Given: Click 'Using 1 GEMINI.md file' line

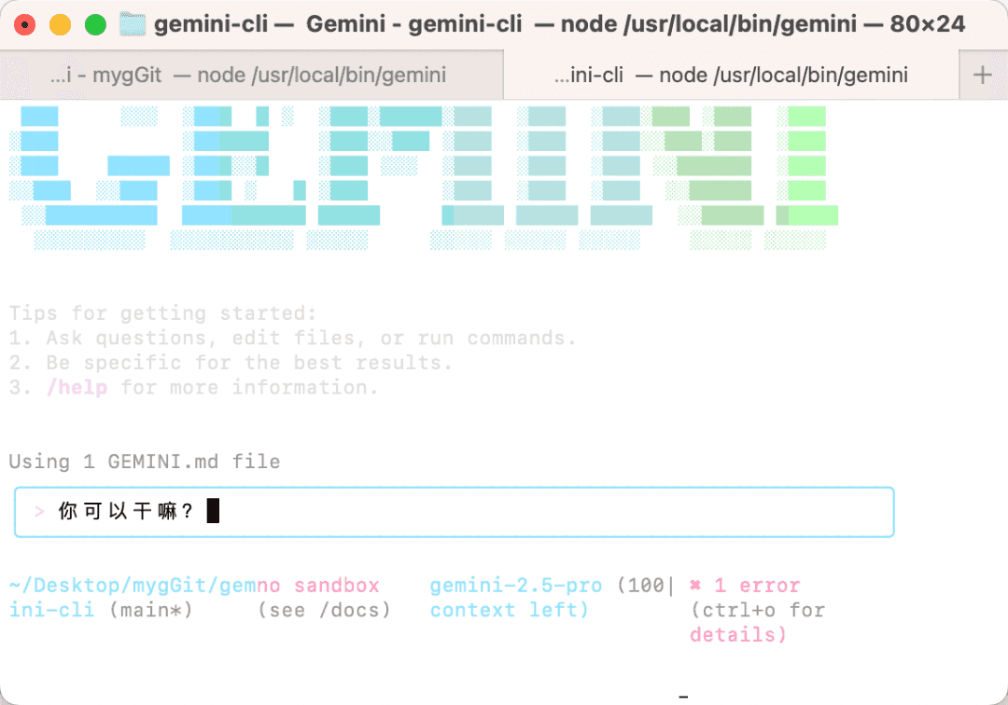Looking at the screenshot, I should 145,462.
